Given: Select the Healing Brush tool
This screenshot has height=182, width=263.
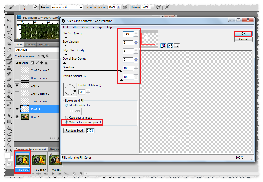Looking at the screenshot, I should [9, 56].
